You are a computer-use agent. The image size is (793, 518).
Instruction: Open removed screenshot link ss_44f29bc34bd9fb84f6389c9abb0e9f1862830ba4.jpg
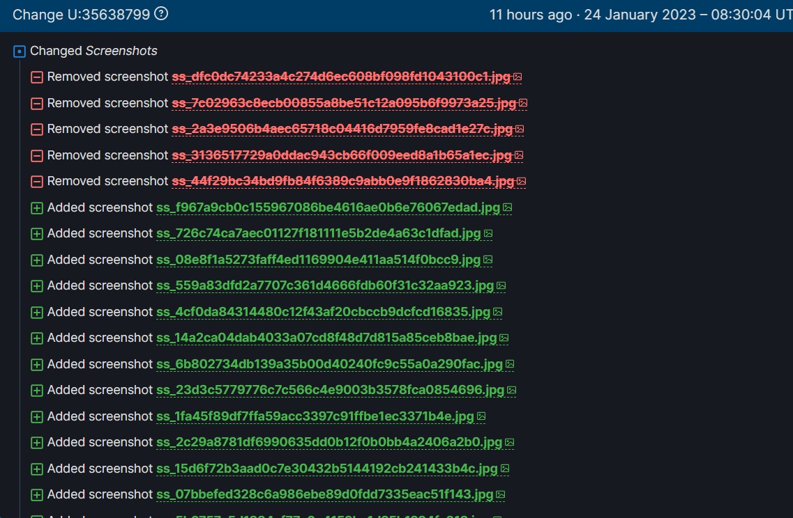click(343, 181)
